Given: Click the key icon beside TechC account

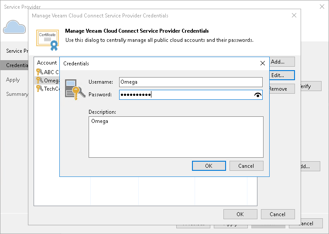Looking at the screenshot, I should 39,88.
